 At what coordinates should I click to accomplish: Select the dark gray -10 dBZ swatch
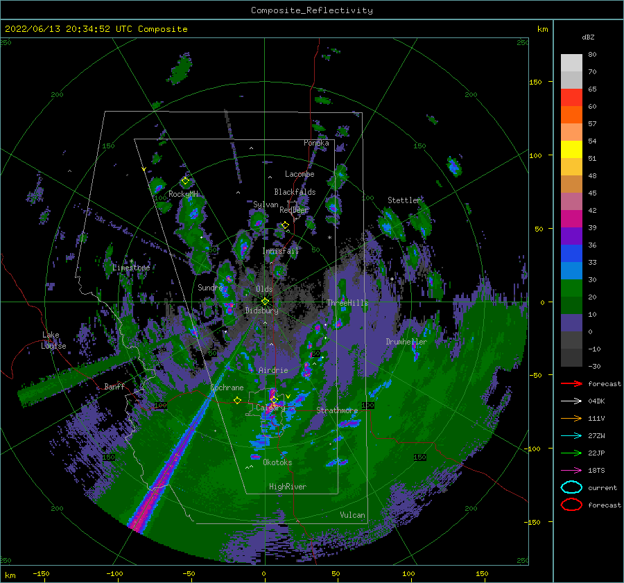571,358
